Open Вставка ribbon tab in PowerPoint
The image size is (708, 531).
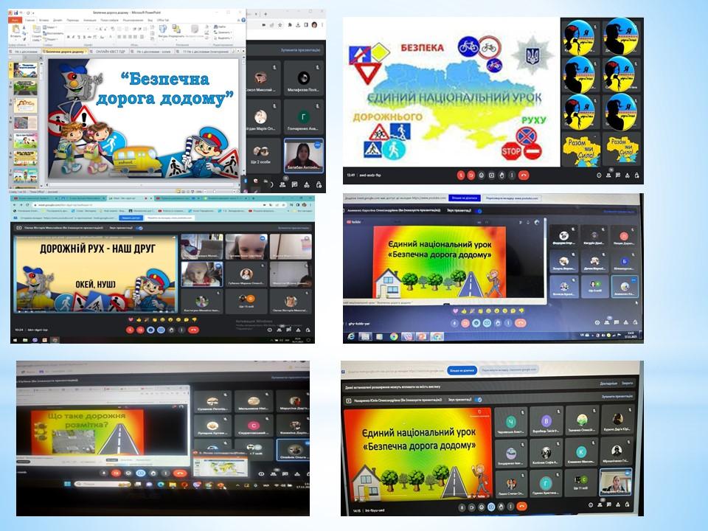tap(44, 21)
